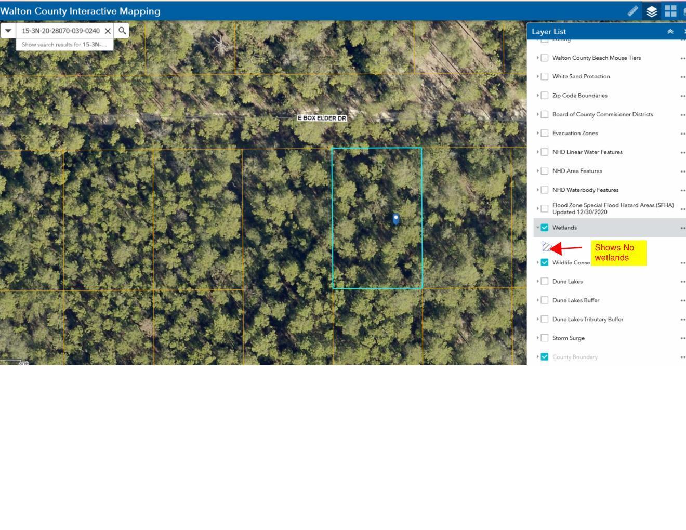Open the Basemap Gallery grid icon
The width and height of the screenshot is (686, 530).
coord(671,10)
